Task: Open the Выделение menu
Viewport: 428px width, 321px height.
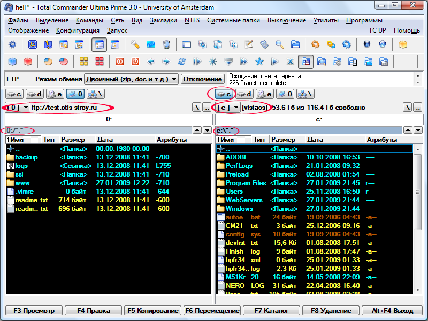Action: click(52, 20)
